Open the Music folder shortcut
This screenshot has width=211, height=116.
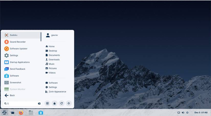click(x=50, y=64)
